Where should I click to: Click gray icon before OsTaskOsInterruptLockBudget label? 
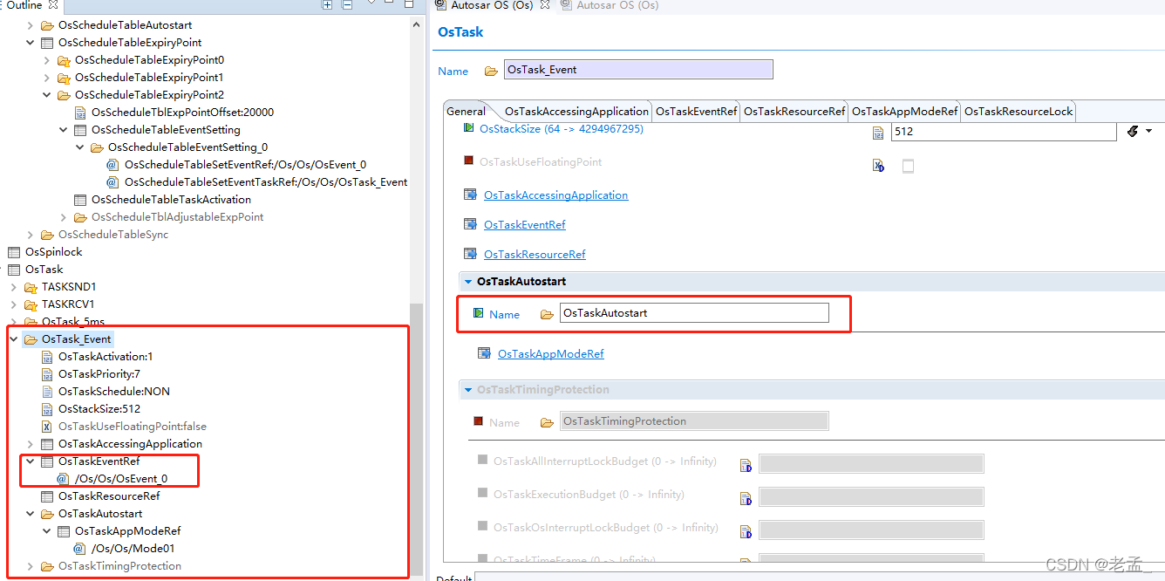pos(482,526)
